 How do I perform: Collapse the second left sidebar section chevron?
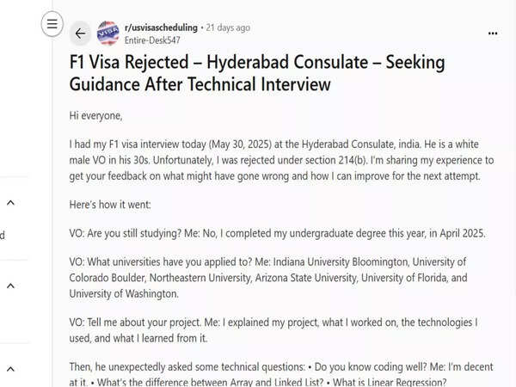click(11, 286)
